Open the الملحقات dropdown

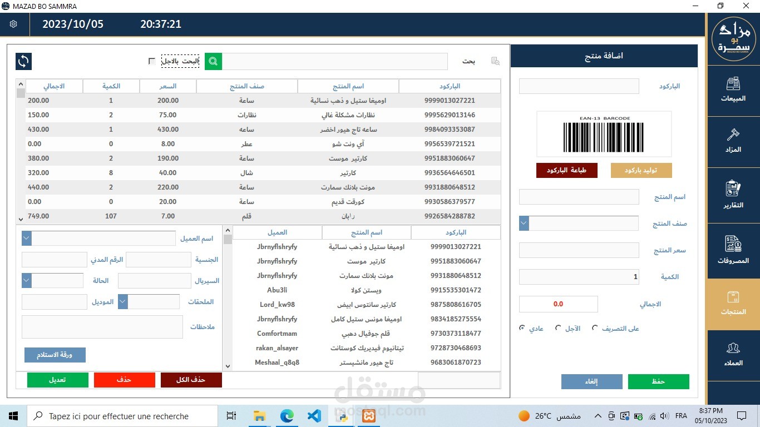coord(123,301)
